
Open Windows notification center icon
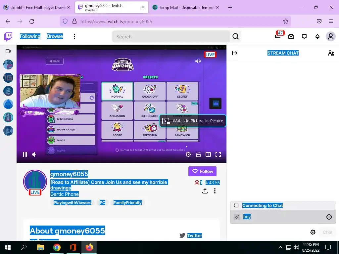(x=328, y=247)
